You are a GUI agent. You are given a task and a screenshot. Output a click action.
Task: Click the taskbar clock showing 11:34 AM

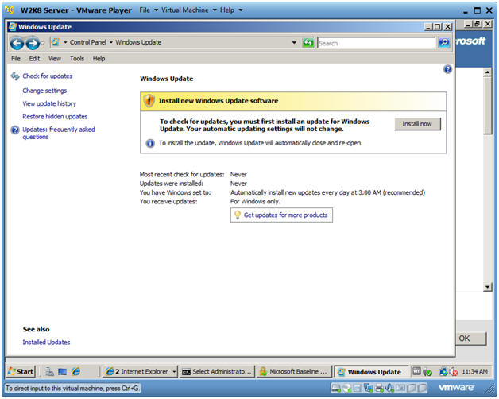tap(474, 372)
